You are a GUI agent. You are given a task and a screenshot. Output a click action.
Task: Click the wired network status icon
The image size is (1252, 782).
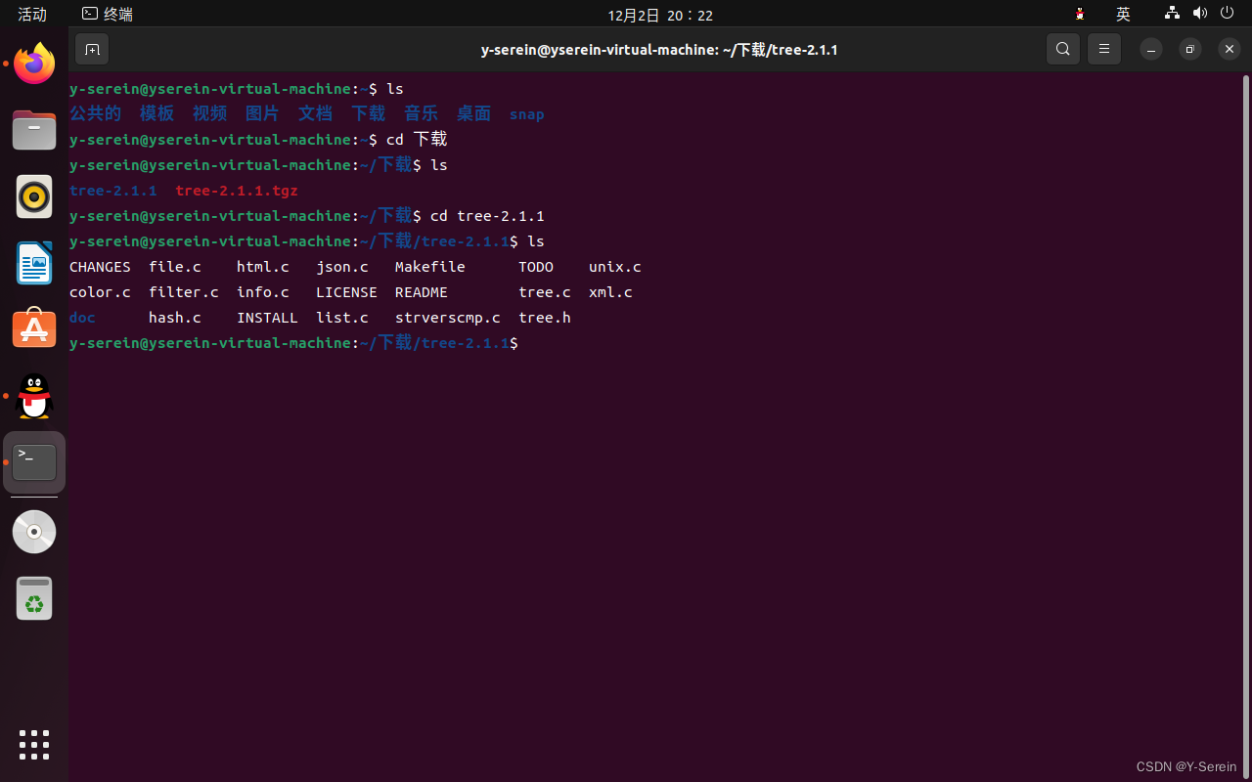(1171, 14)
